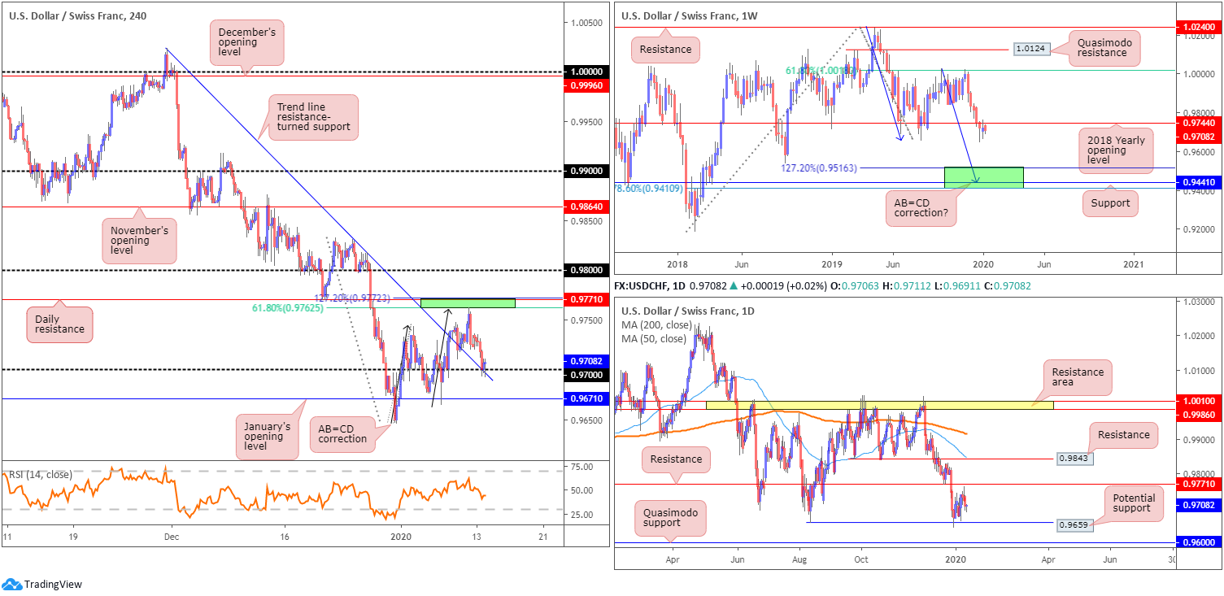Click the TradingView cloud logo icon

tap(12, 584)
